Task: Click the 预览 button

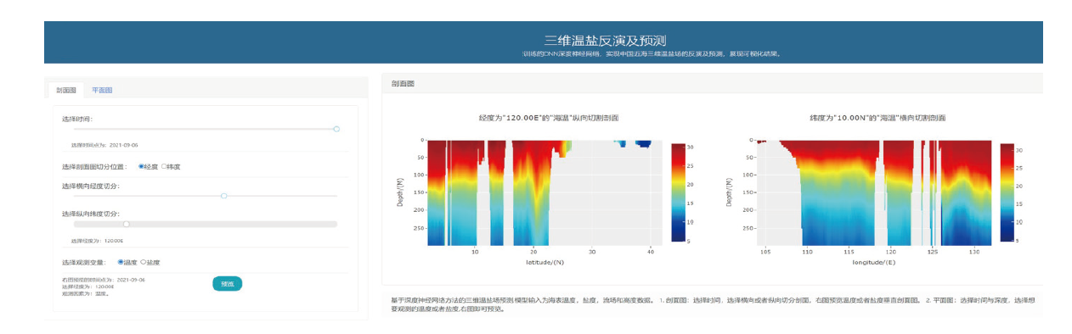Action: click(227, 283)
